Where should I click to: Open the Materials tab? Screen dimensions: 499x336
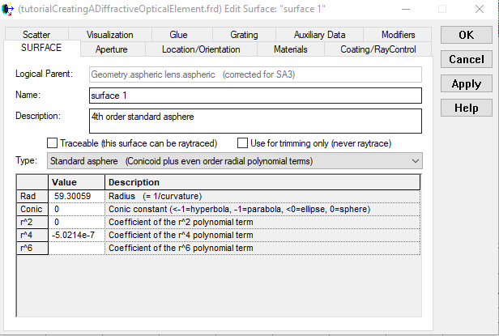click(x=290, y=49)
